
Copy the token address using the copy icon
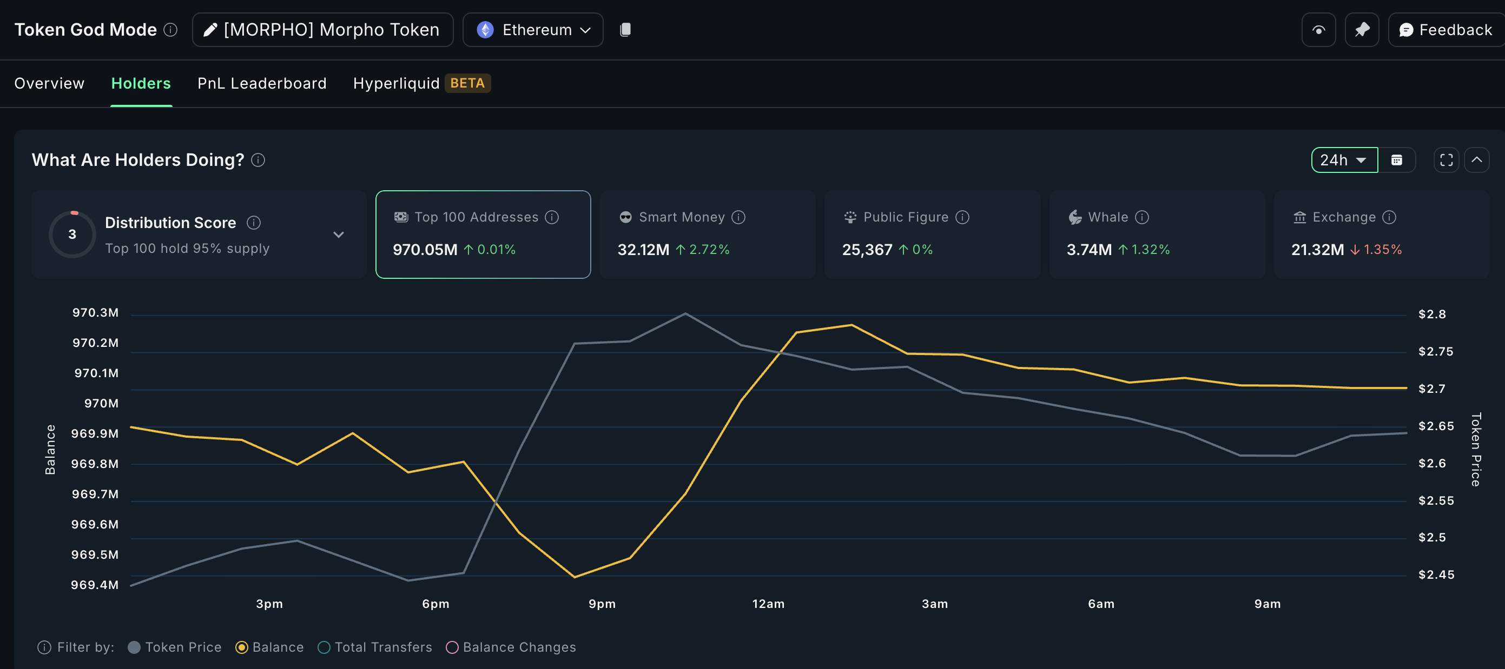625,29
